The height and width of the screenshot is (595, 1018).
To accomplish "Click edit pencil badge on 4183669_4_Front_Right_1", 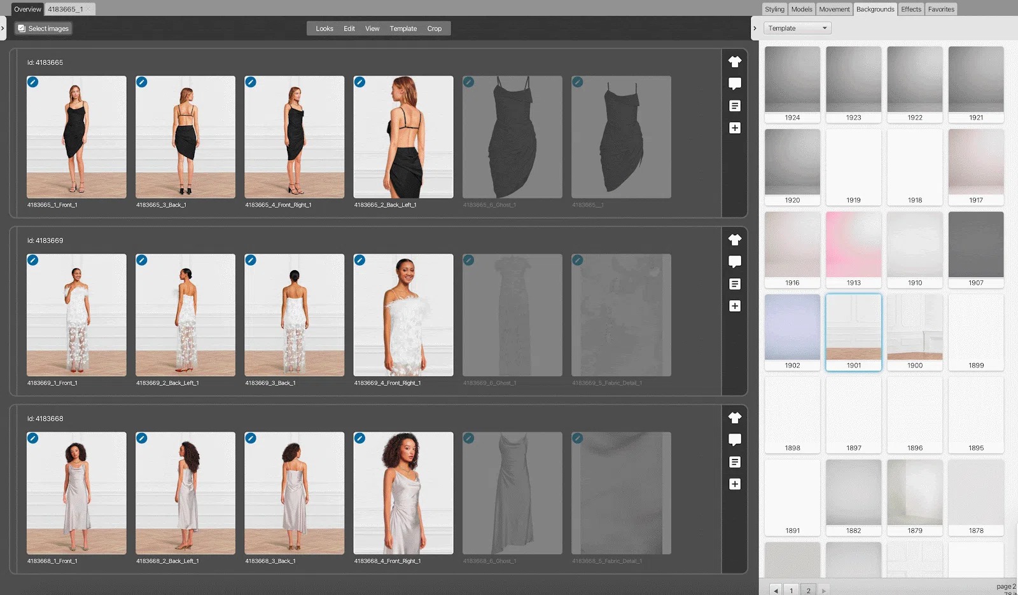I will [x=359, y=260].
